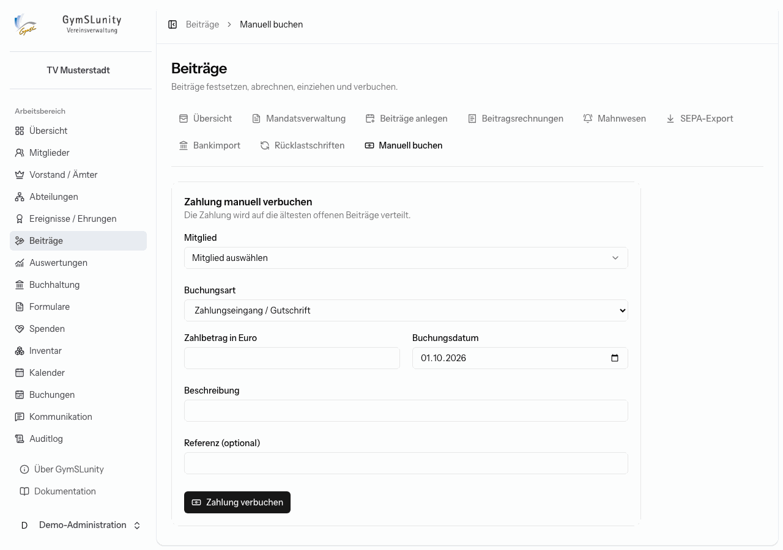Click the Spenden heart icon
This screenshot has width=783, height=550.
pyautogui.click(x=20, y=329)
